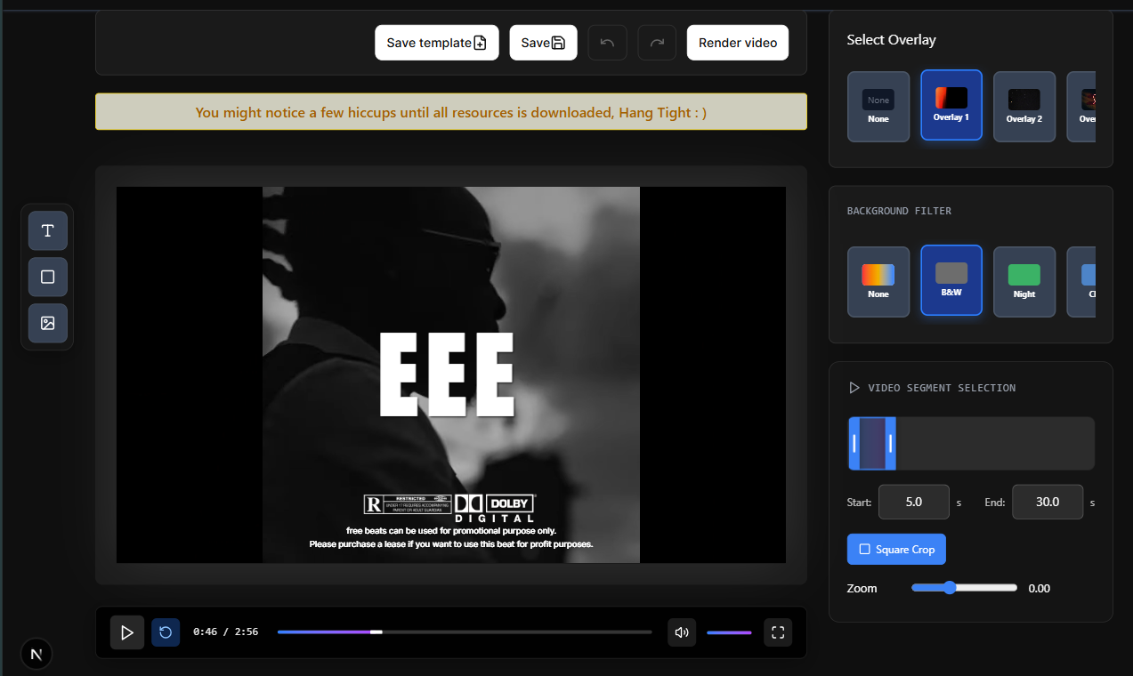Viewport: 1133px width, 676px height.
Task: Adjust the Zoom slider
Action: [x=950, y=588]
